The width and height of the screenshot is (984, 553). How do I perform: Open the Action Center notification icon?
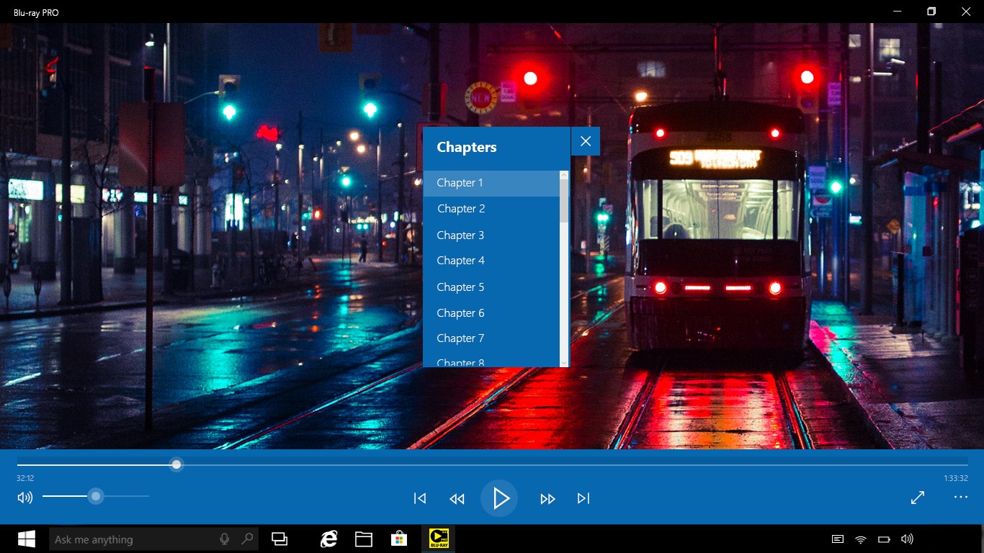tap(837, 539)
